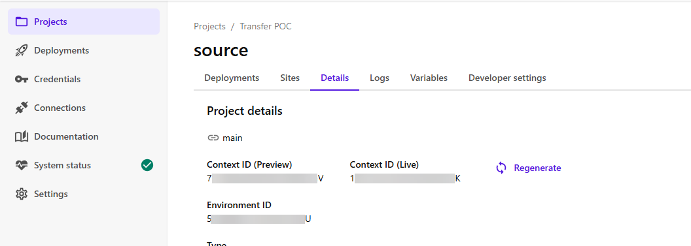This screenshot has width=691, height=246.
Task: Click the Deployments rocket icon
Action: click(x=21, y=50)
